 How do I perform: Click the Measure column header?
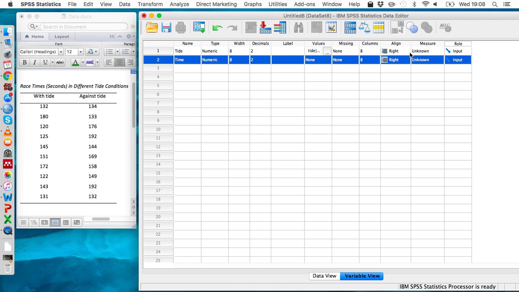click(x=428, y=43)
